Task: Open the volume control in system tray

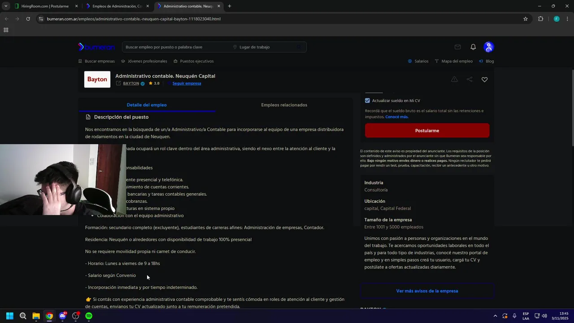Action: pyautogui.click(x=544, y=316)
